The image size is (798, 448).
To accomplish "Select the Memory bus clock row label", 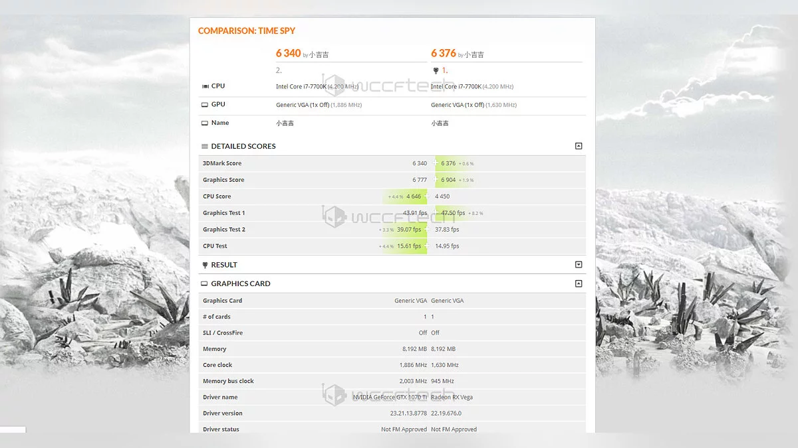I will tap(228, 381).
